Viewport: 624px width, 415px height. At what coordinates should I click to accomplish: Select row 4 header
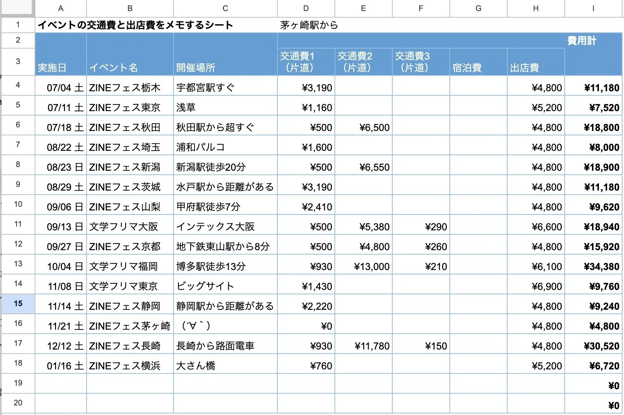pyautogui.click(x=18, y=85)
